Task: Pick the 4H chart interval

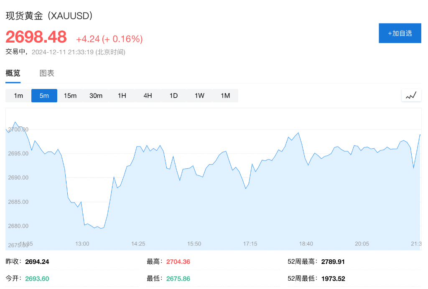Action: click(148, 96)
